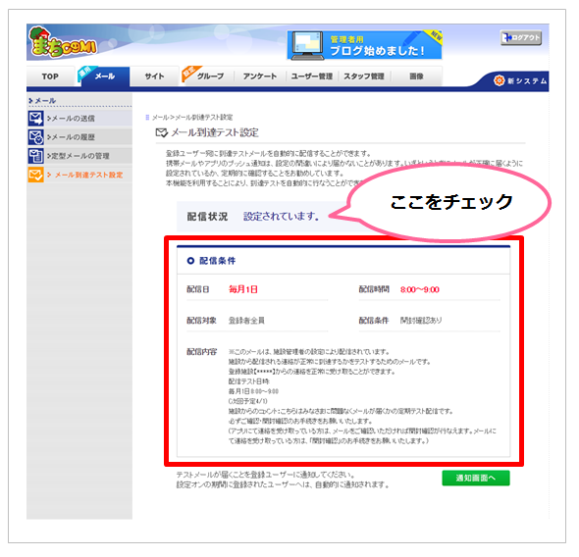Click the 新システム gear icon

(x=499, y=80)
